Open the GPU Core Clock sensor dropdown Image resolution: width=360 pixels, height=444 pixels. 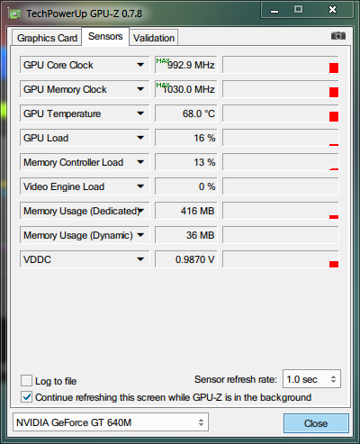[x=140, y=65]
